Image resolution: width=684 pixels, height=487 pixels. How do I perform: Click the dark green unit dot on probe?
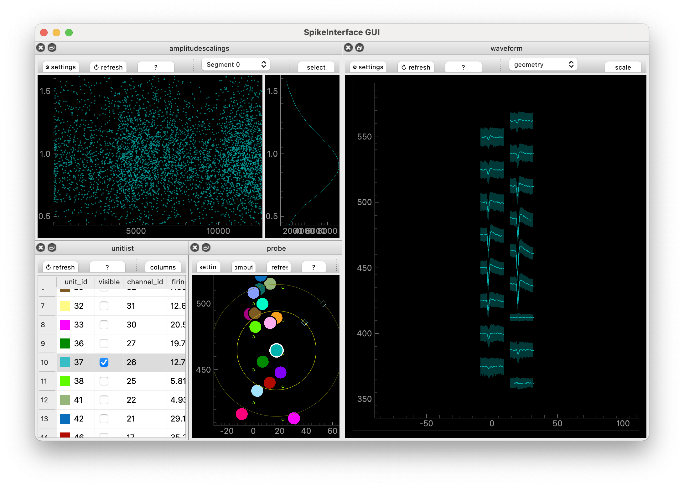pyautogui.click(x=262, y=362)
